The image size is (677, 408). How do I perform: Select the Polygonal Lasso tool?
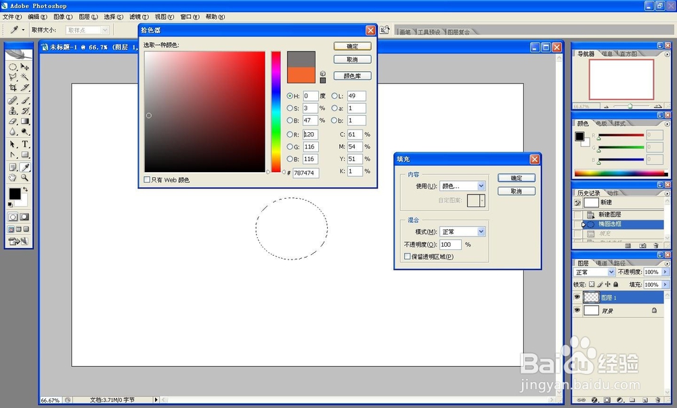point(13,77)
